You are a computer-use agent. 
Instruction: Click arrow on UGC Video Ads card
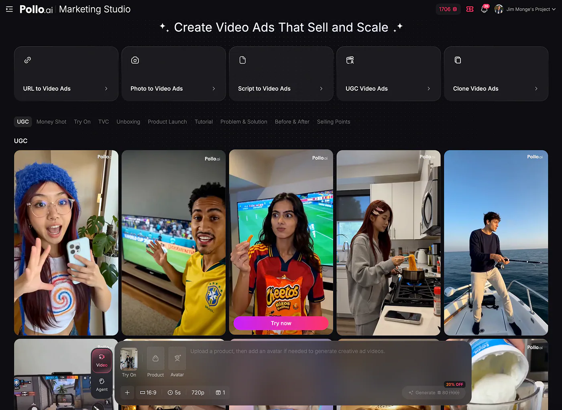429,89
